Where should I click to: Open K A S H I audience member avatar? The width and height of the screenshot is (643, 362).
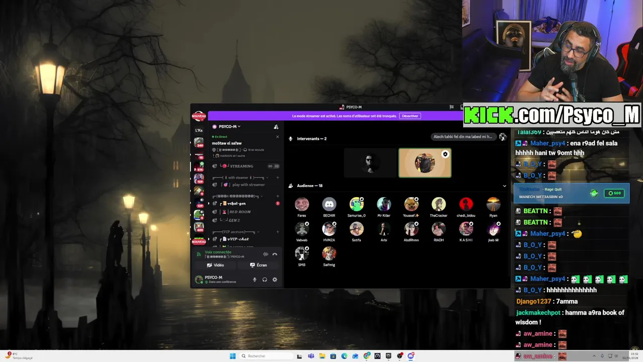coord(466,229)
